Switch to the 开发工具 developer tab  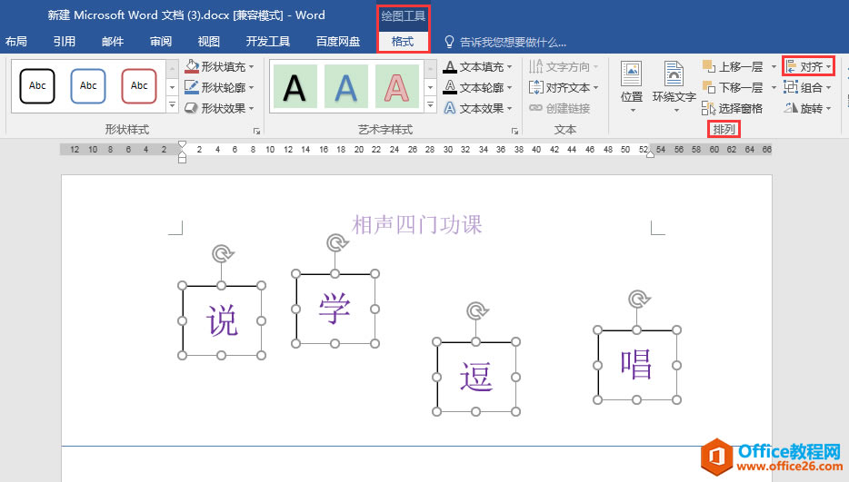pyautogui.click(x=268, y=42)
